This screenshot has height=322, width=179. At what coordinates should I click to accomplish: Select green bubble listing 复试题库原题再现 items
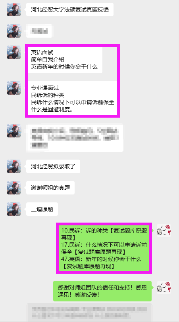(104, 248)
